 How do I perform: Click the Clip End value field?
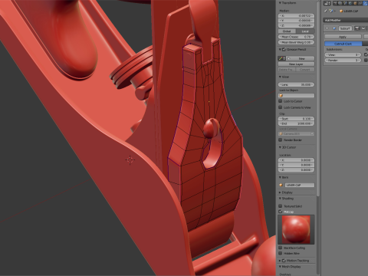(x=296, y=123)
